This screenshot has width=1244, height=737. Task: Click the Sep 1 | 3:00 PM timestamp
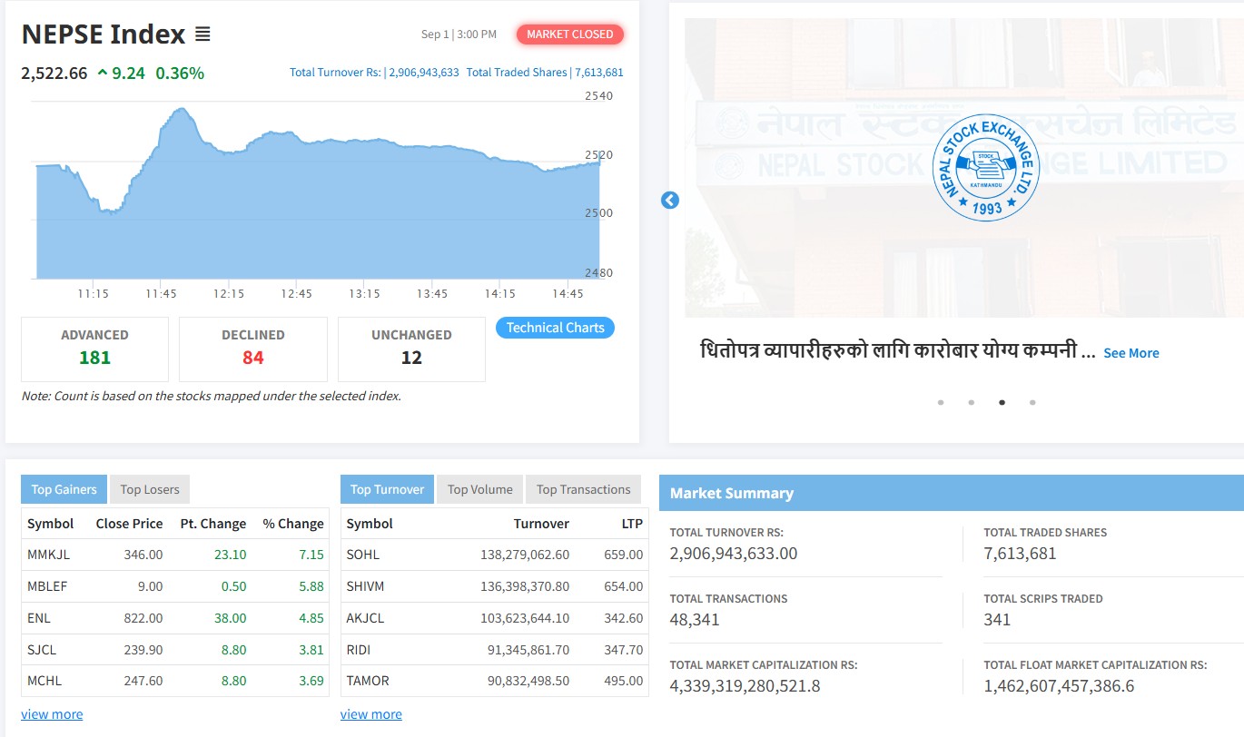coord(459,34)
